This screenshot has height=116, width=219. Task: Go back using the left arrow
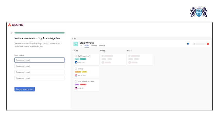(12, 33)
